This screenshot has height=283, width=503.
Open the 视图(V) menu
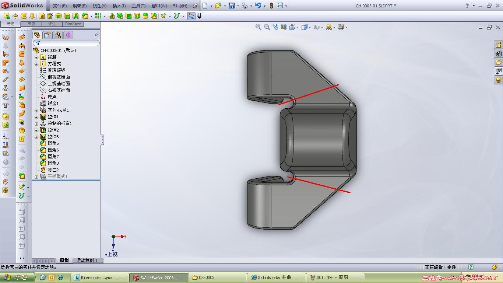click(99, 6)
